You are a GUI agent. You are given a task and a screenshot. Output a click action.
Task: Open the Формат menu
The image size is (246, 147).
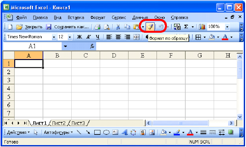(x=98, y=17)
